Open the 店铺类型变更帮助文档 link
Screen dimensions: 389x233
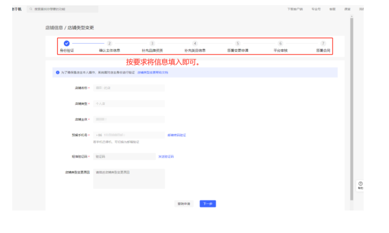153,73
